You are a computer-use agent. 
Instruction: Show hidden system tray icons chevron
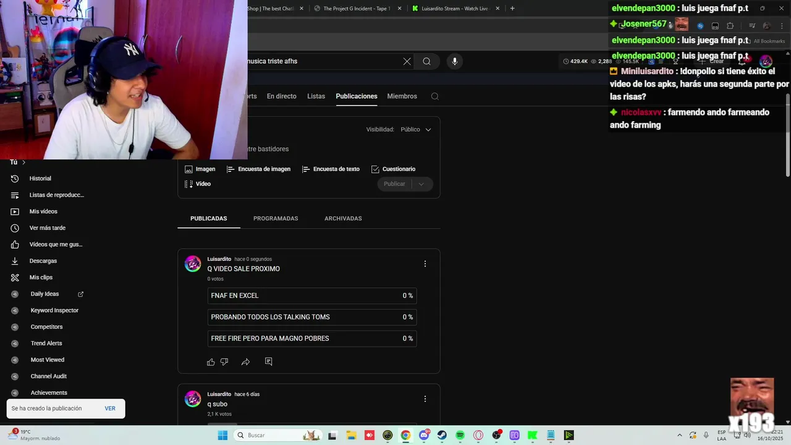tap(680, 435)
